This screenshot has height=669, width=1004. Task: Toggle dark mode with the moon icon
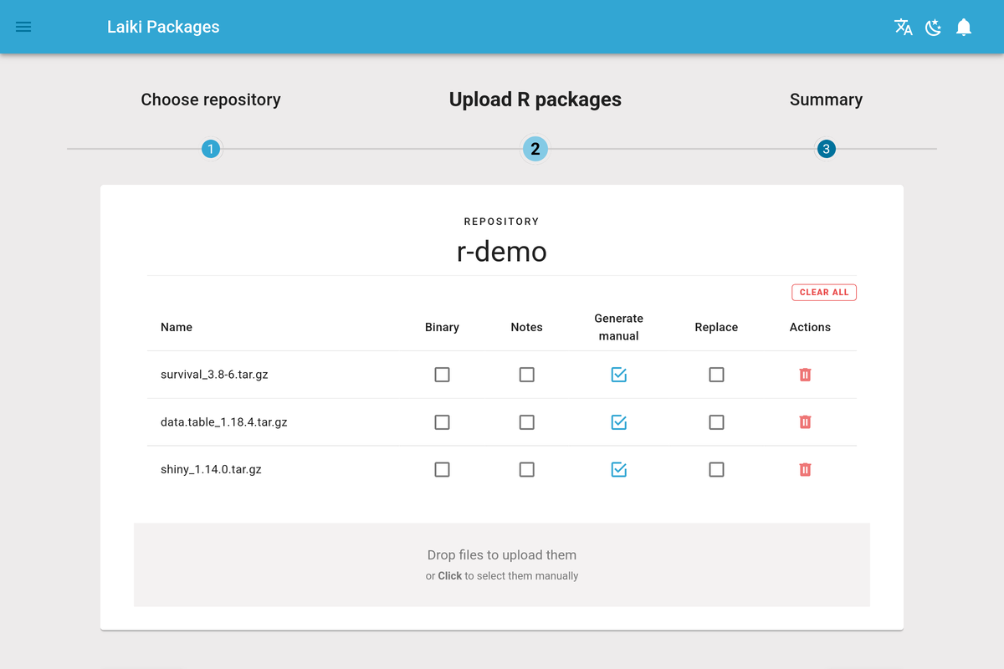934,28
